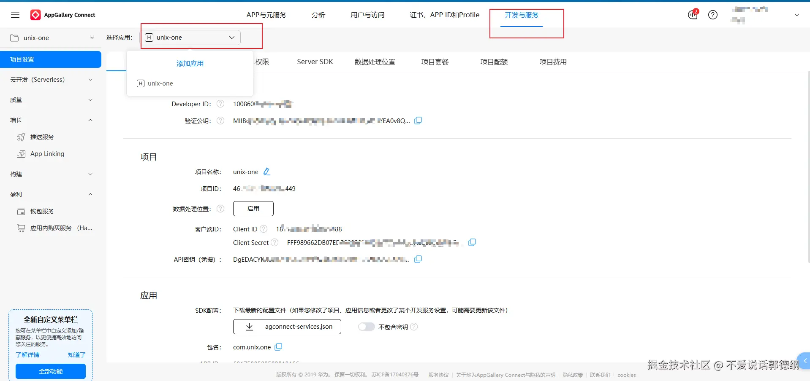
Task: Open the 数据处理位置 tab
Action: (375, 62)
